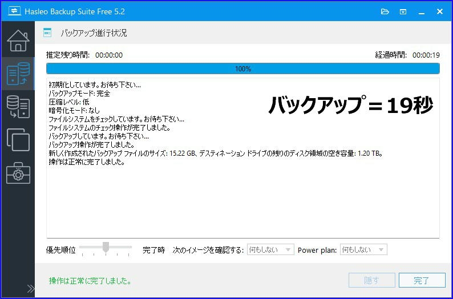The image size is (453, 299).
Task: Click the log line 初期化しています。お待ち下さい...
Action: (x=95, y=84)
